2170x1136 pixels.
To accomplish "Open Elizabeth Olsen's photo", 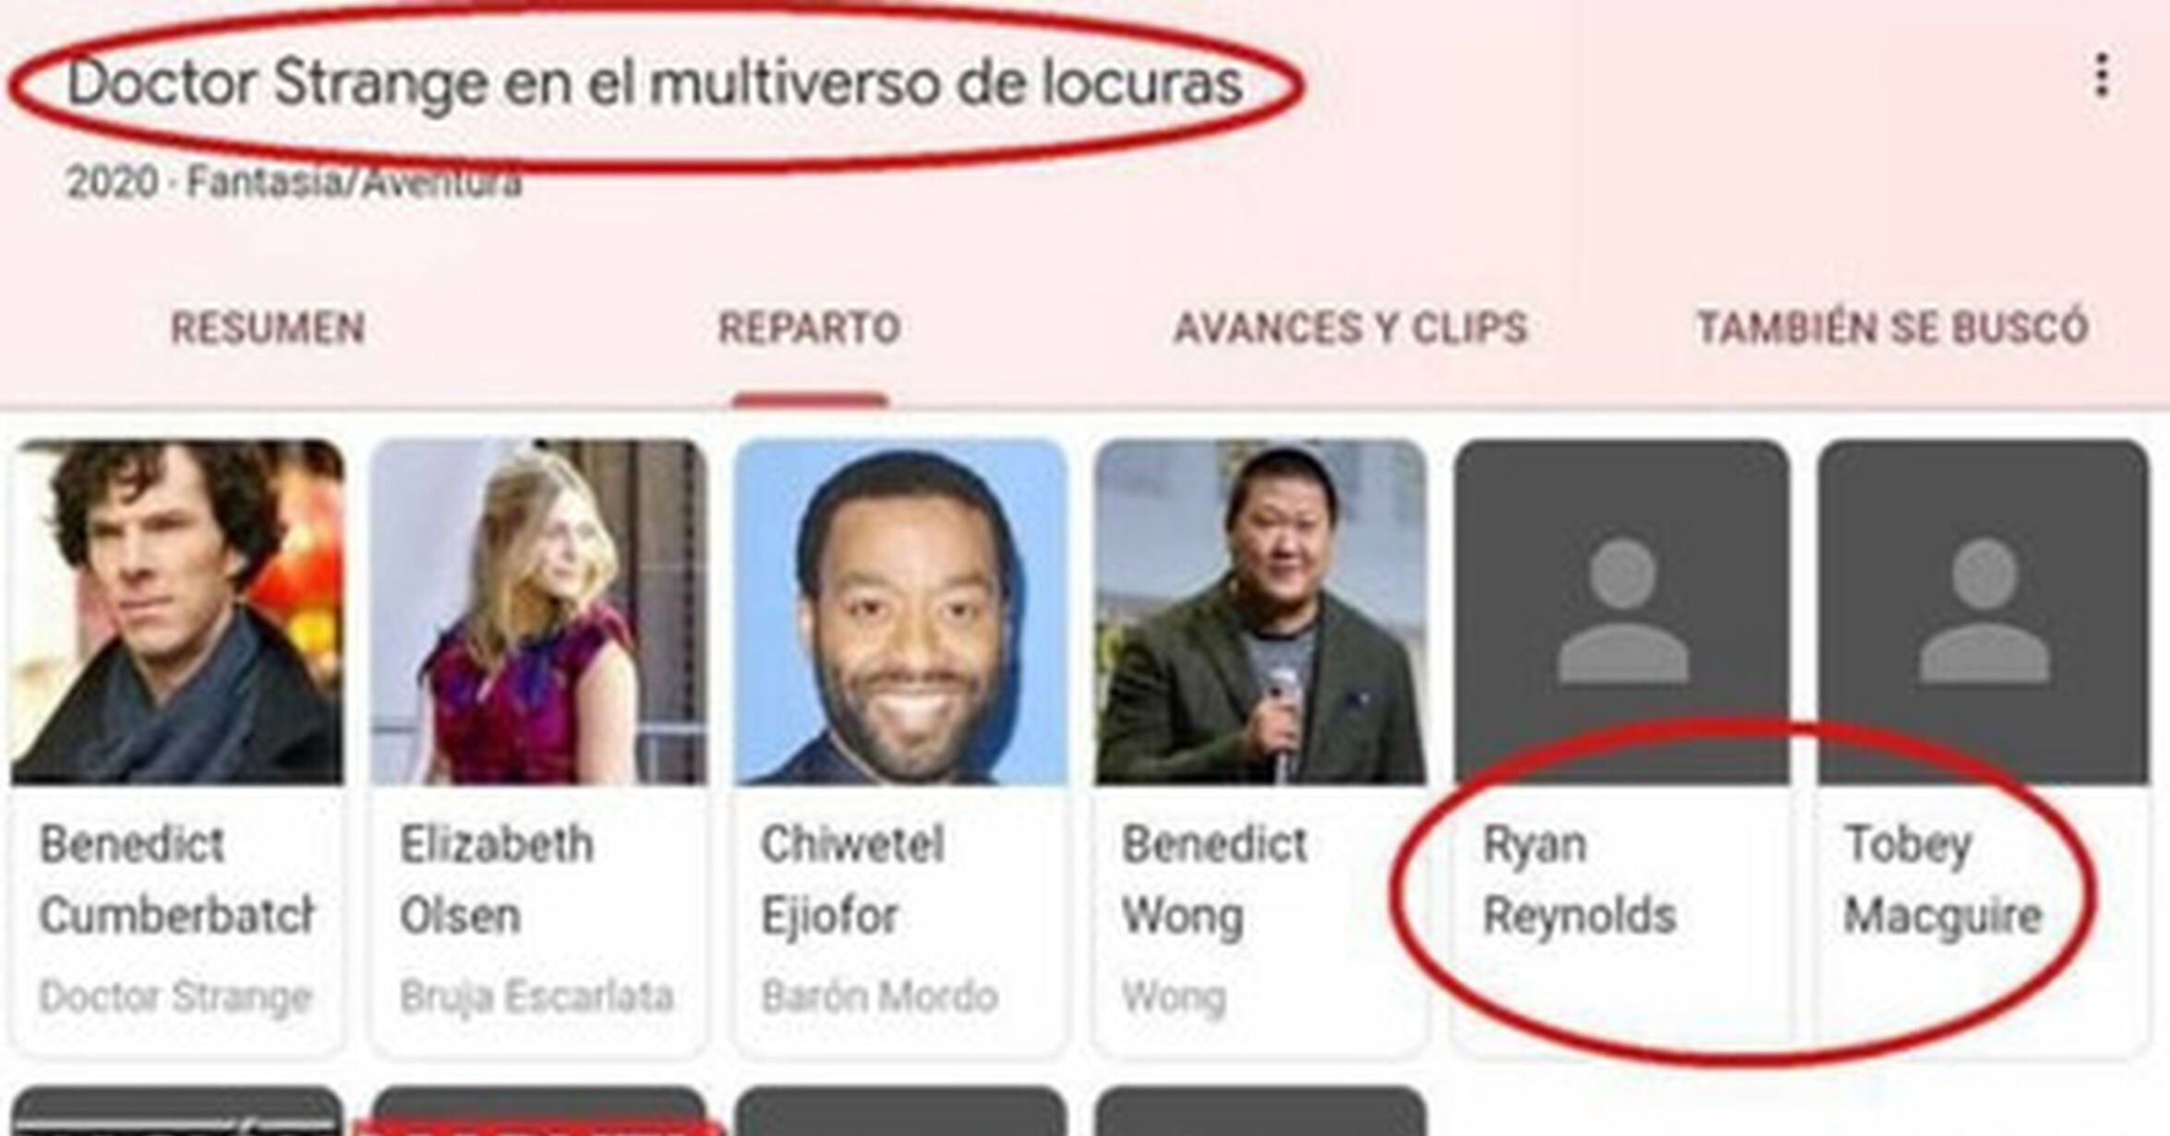I will coord(539,611).
